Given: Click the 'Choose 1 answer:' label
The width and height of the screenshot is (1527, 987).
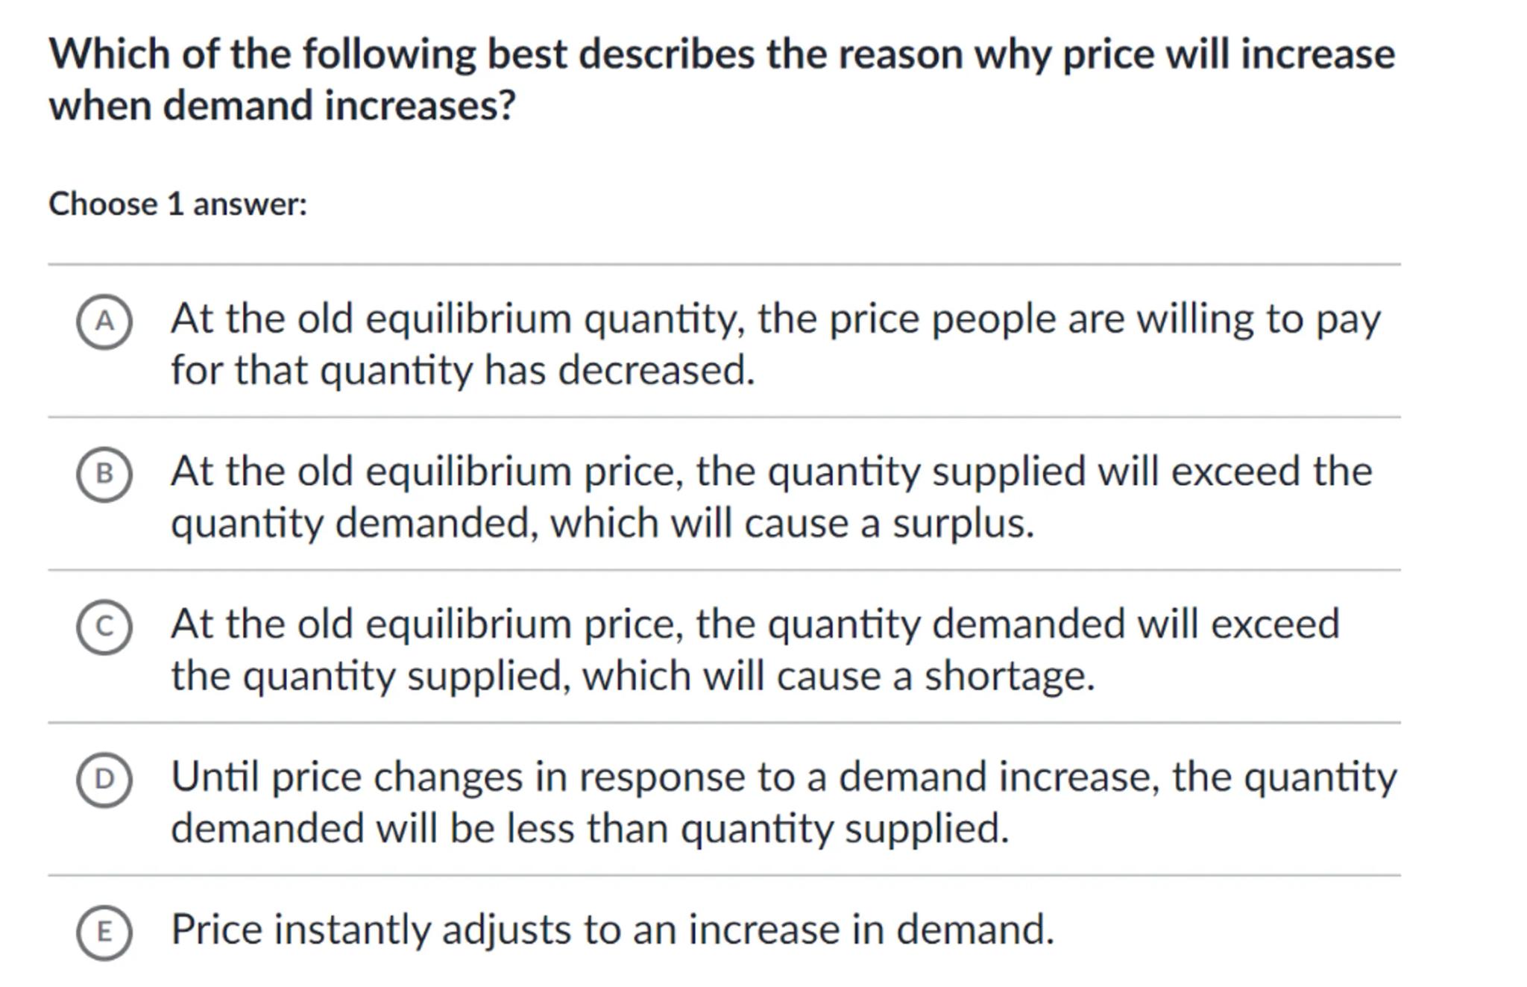Looking at the screenshot, I should coord(177,204).
